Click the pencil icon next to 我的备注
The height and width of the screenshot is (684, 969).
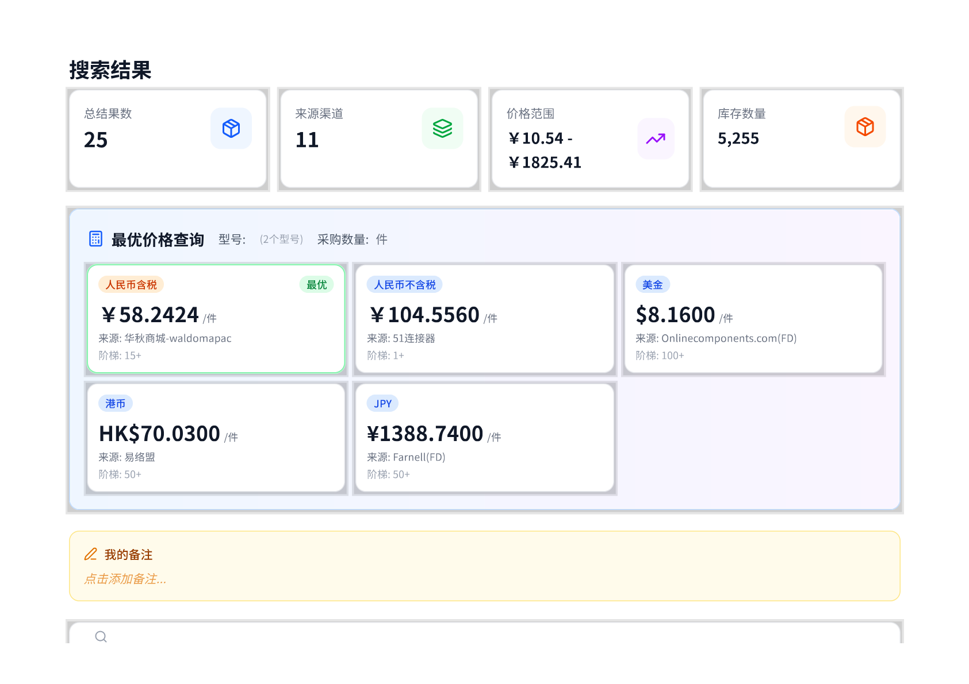pyautogui.click(x=90, y=554)
